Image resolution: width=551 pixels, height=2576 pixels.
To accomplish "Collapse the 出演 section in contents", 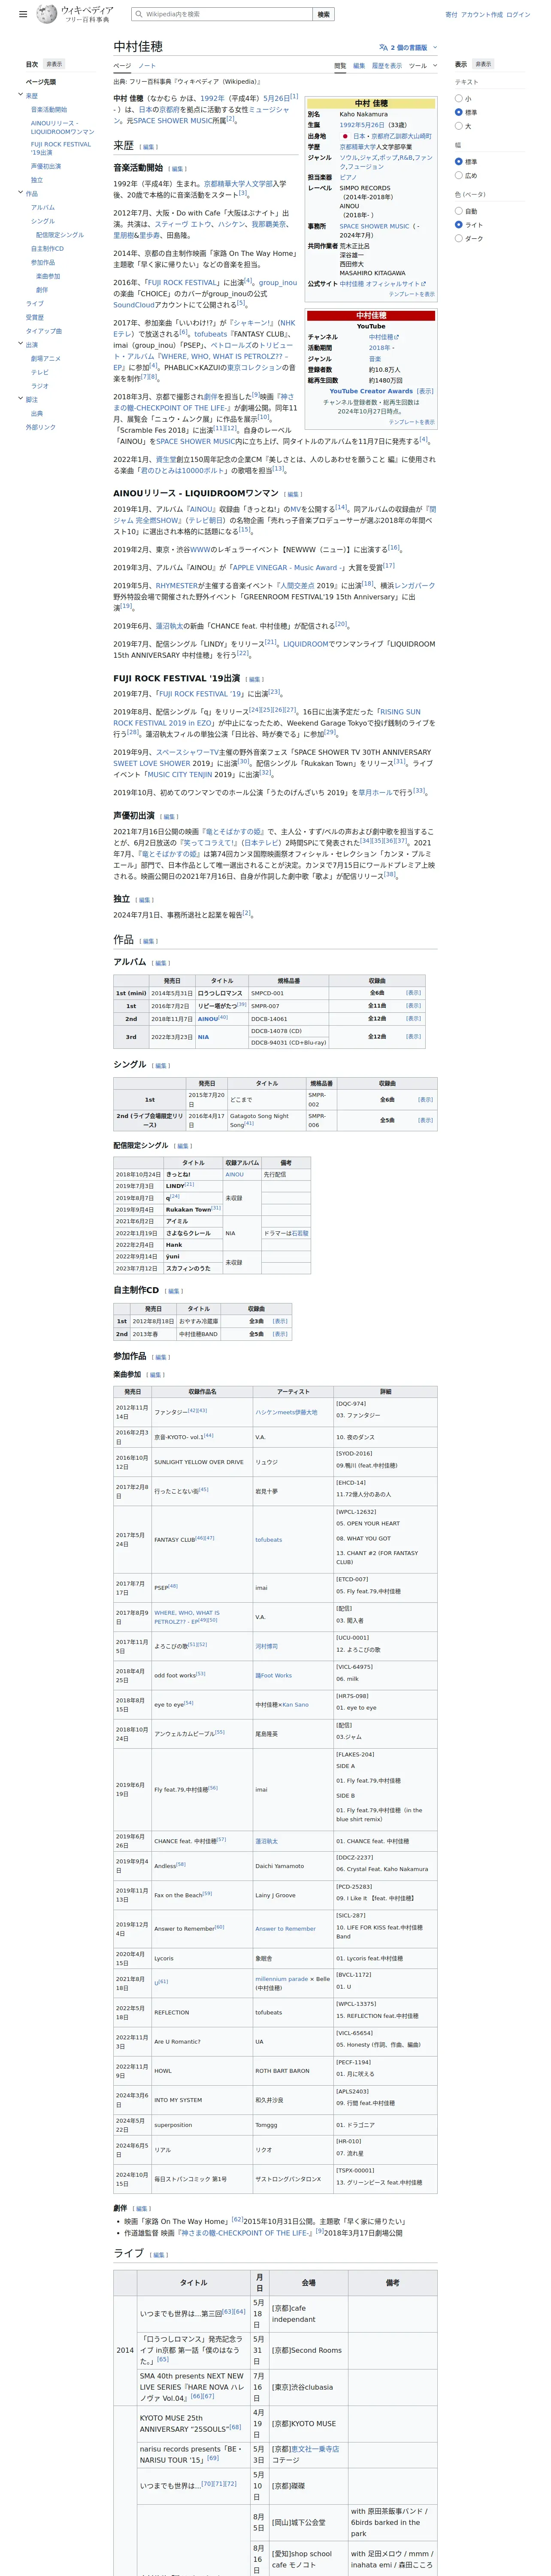I will point(21,344).
